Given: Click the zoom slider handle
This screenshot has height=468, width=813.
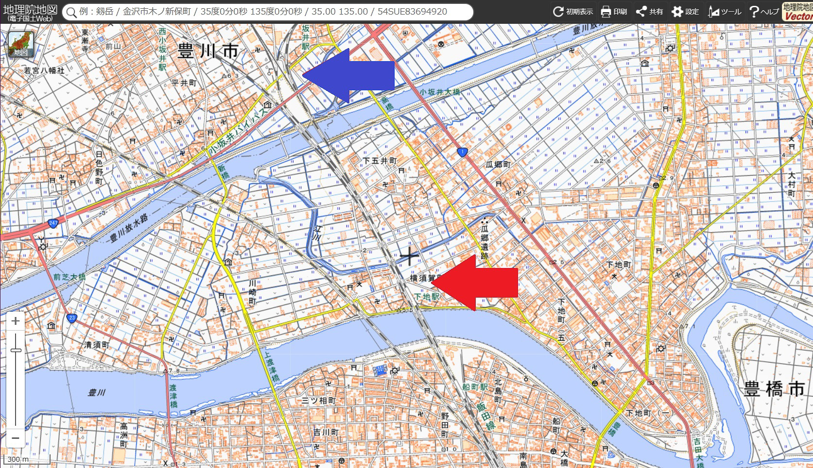Looking at the screenshot, I should click(x=16, y=350).
